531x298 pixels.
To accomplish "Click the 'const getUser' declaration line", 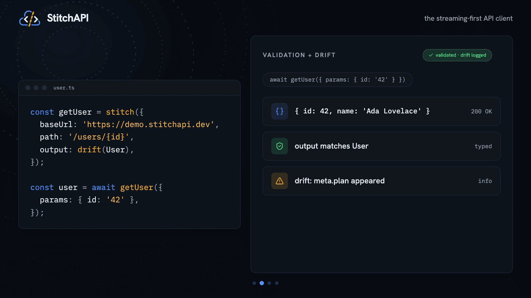I will 87,112.
